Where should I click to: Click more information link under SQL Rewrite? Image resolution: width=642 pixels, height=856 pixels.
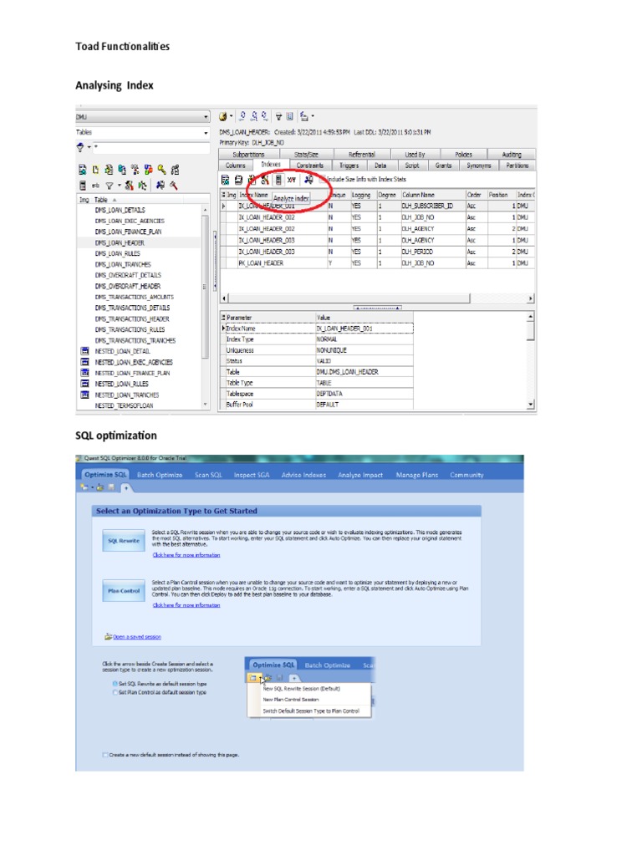coord(186,555)
